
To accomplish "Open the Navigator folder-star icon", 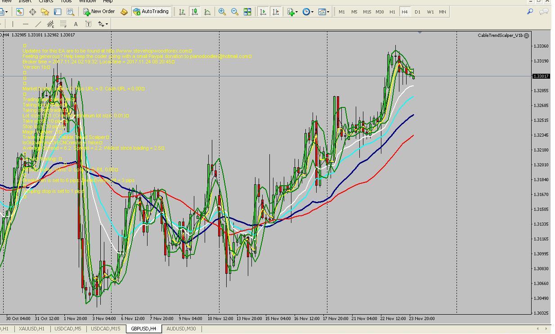I will (x=45, y=12).
